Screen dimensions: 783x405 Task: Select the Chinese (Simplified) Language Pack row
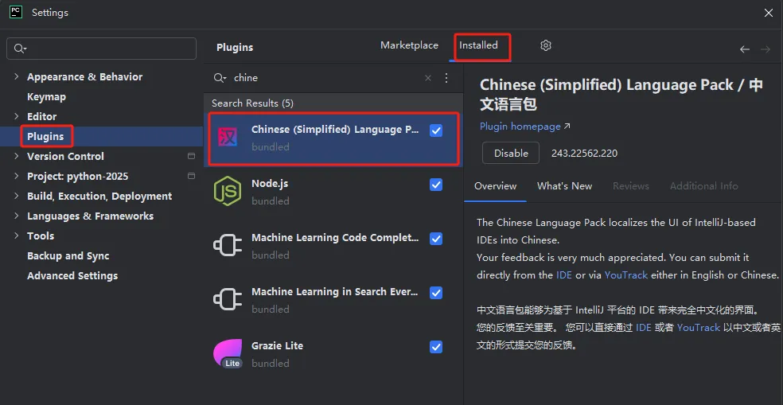click(333, 138)
